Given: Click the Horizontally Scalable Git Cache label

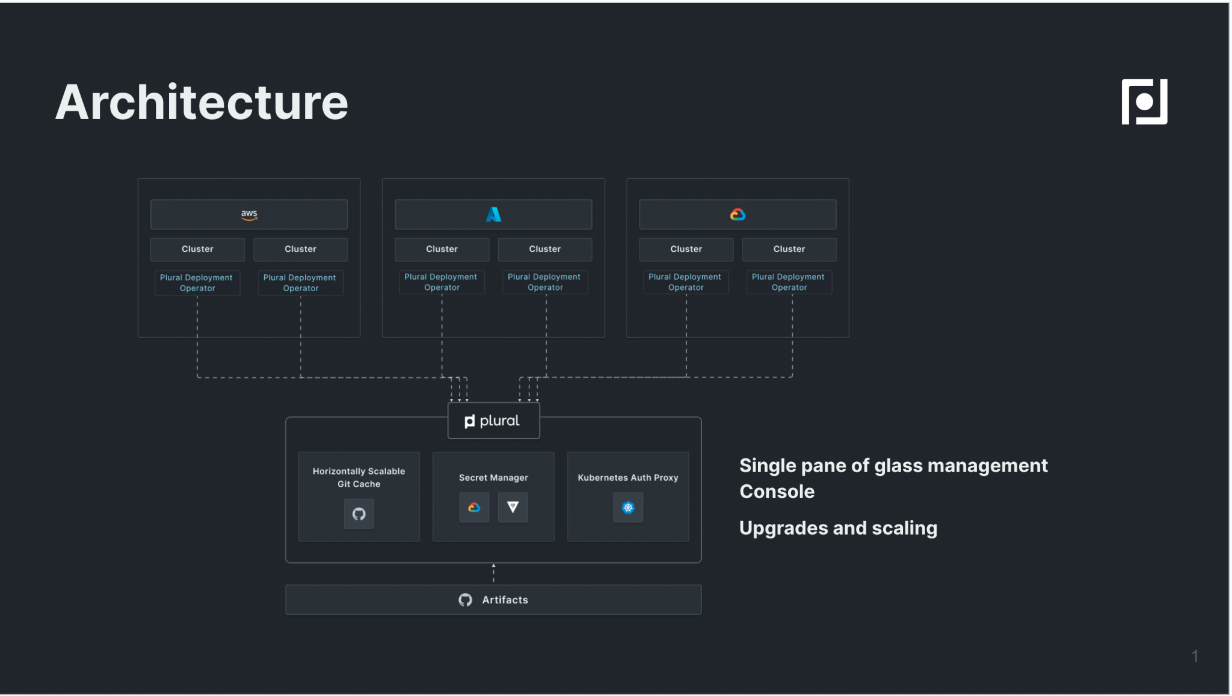Looking at the screenshot, I should tap(359, 478).
